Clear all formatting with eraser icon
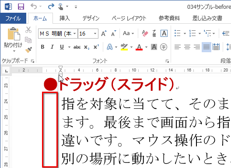Viewport: 231px width, 168px height. point(145,33)
